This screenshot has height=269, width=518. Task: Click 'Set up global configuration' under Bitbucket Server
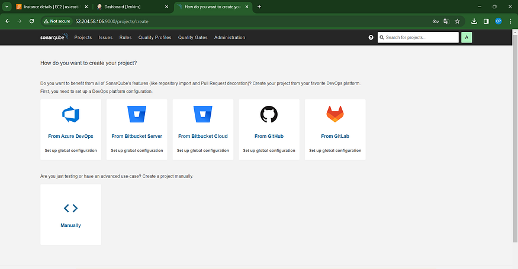point(137,151)
